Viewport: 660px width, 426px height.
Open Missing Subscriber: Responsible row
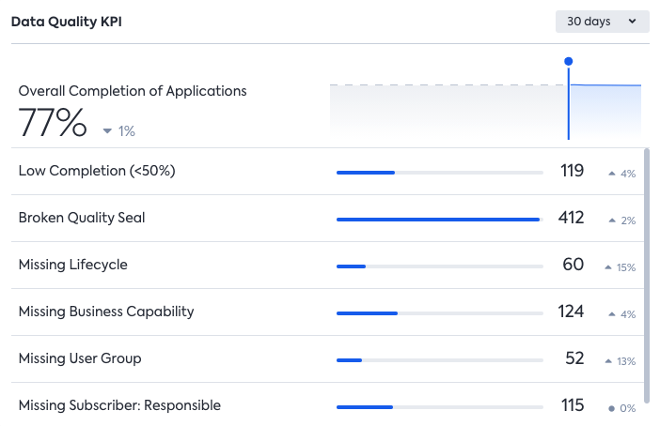tap(119, 405)
